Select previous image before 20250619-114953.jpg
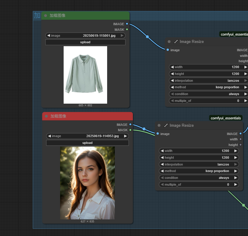Image resolution: width=248 pixels, height=236 pixels. pyautogui.click(x=49, y=136)
